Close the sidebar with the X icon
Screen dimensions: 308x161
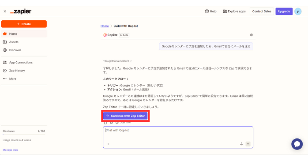pos(5,11)
